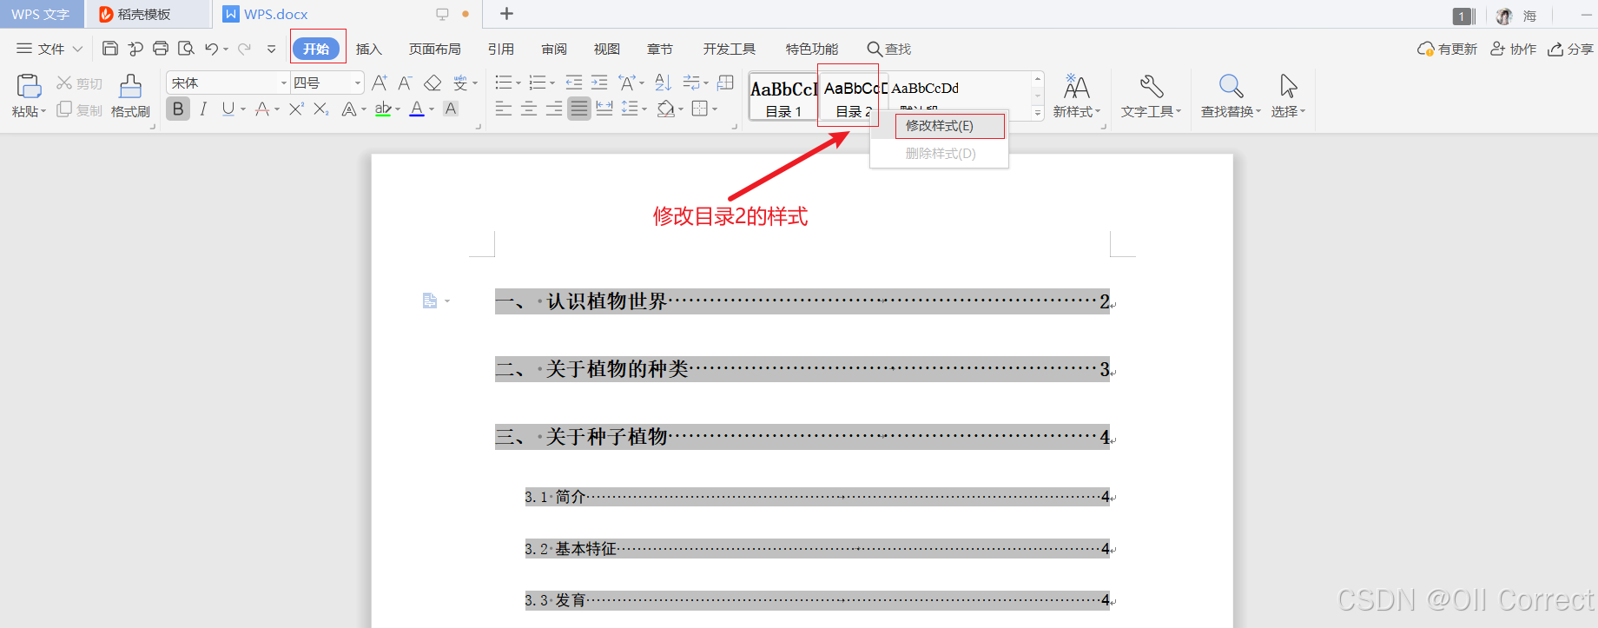Image resolution: width=1598 pixels, height=628 pixels.
Task: Expand the line spacing dropdown
Action: click(x=644, y=109)
